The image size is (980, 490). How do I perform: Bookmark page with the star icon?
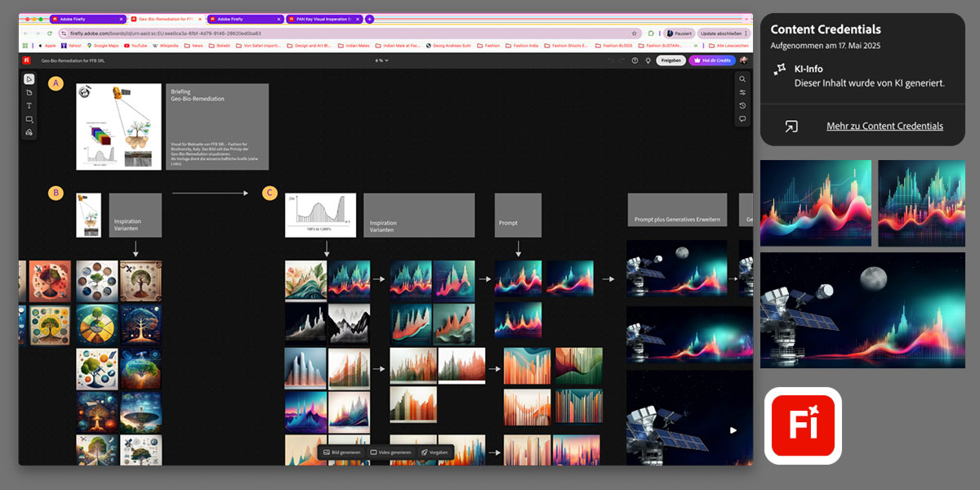click(633, 33)
